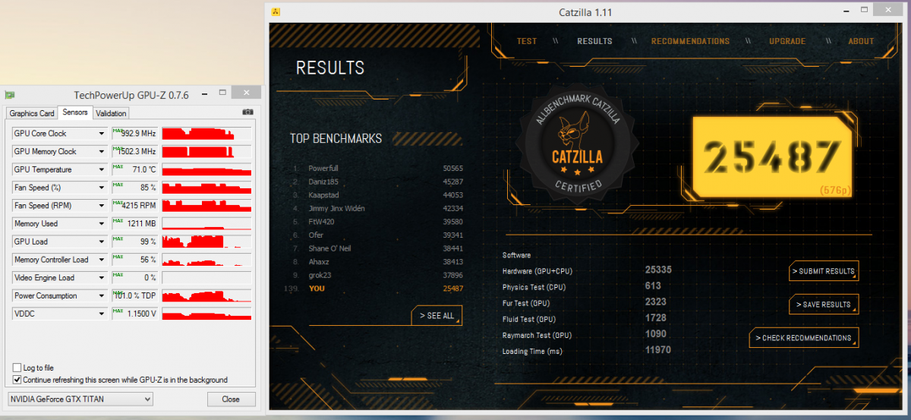
Task: Click the 71.0 °C temperature value
Action: click(x=134, y=169)
